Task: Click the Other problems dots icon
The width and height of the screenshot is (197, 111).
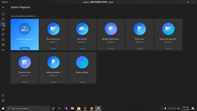Action: coord(82,62)
